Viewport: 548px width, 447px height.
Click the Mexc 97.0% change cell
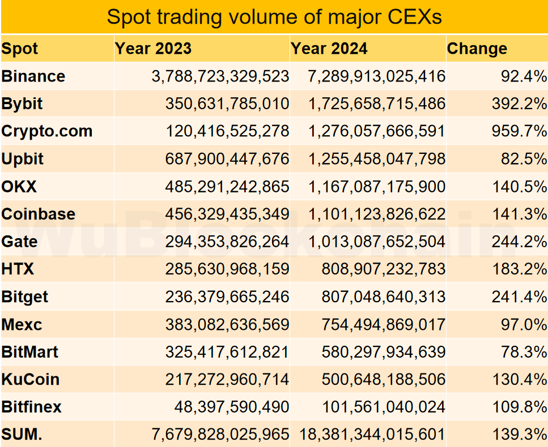coord(523,325)
